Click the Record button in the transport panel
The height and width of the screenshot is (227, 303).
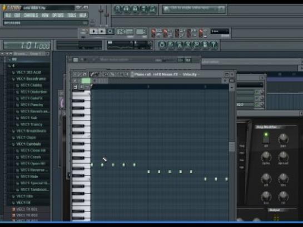pos(110,32)
